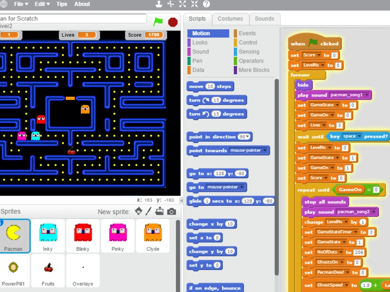
Task: Select the Blinky sprite thumbnail
Action: 83,234
